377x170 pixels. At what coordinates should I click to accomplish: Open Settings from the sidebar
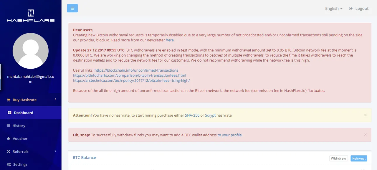[x=31, y=165]
